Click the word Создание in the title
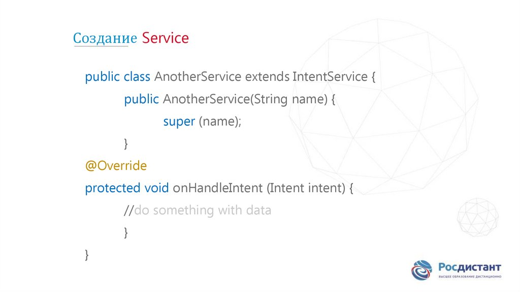The image size is (520, 292). pos(105,38)
